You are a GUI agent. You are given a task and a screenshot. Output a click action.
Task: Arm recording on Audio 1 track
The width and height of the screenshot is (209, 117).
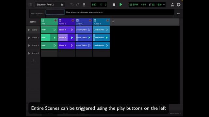pos(73,20)
